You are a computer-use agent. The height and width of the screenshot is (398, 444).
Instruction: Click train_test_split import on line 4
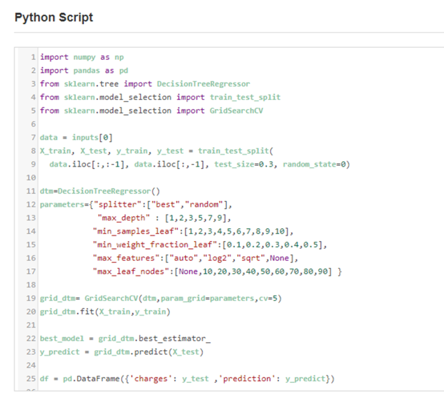click(245, 98)
